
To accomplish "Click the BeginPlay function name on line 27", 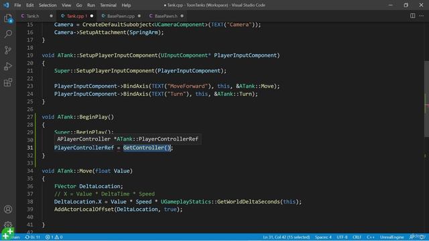I will pos(93,117).
